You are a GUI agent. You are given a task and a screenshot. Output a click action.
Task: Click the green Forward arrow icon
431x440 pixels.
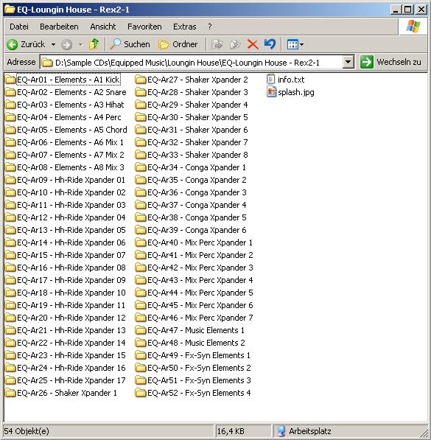pos(67,45)
